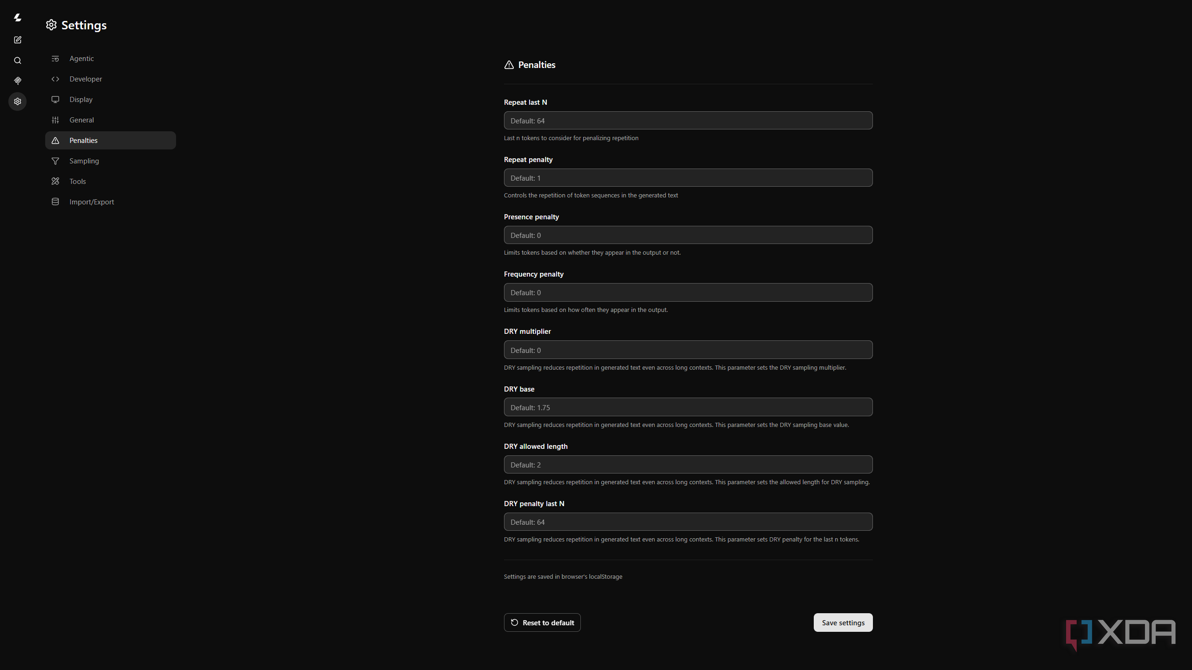Click the DRY allowed length field
The image size is (1192, 670).
[x=688, y=465]
